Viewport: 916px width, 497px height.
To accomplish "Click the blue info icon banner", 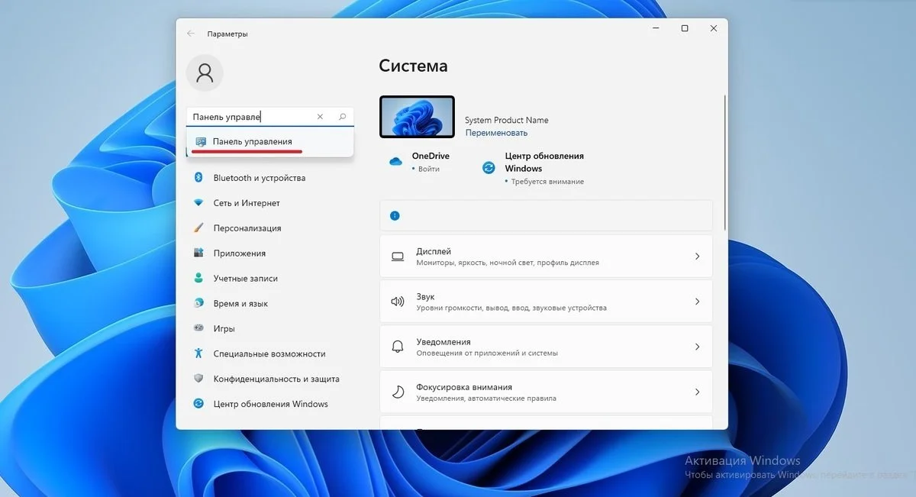I will tap(395, 216).
